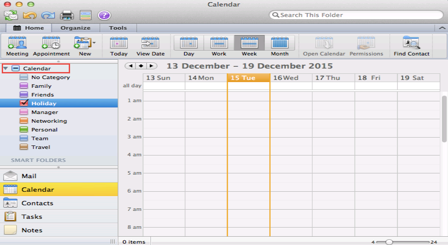Go to previous week arrow
Screen dimensions: 448x245
point(131,66)
